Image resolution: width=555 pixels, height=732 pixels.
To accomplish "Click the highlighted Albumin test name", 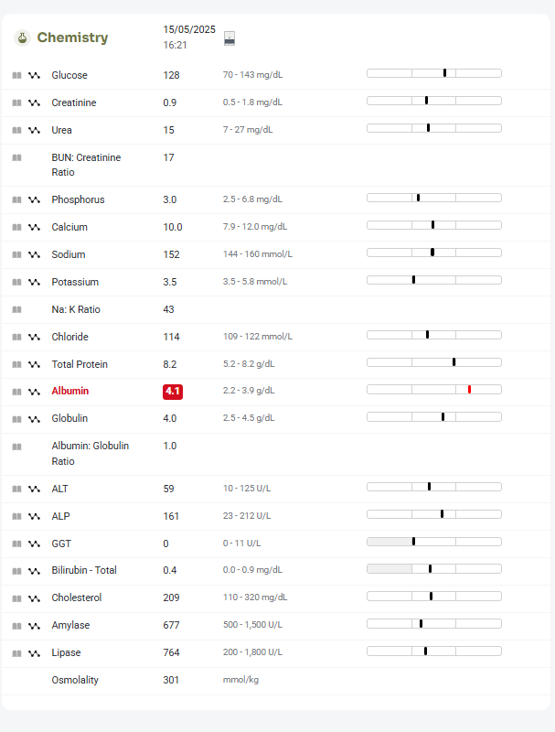I will tap(70, 391).
